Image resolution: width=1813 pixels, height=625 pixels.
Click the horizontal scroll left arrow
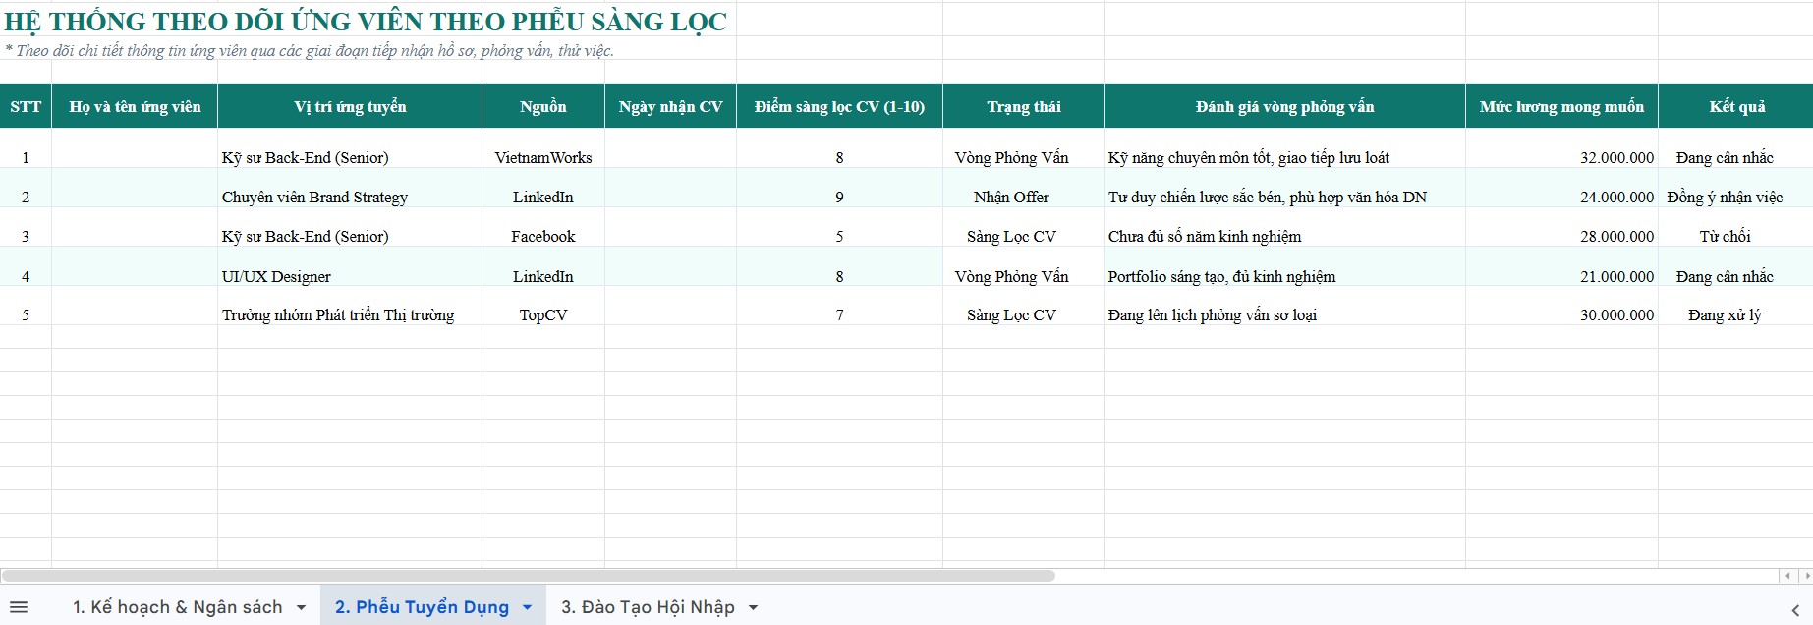click(x=1788, y=576)
